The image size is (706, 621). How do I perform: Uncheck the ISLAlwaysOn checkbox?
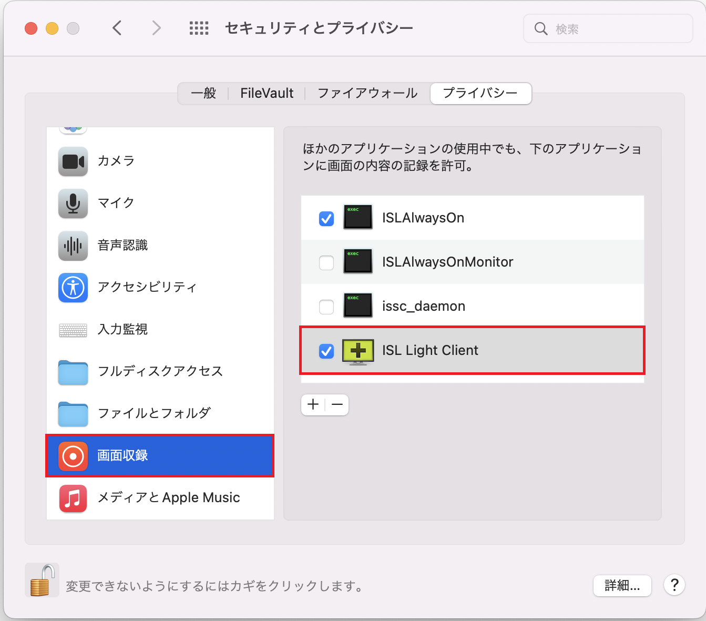tap(326, 218)
